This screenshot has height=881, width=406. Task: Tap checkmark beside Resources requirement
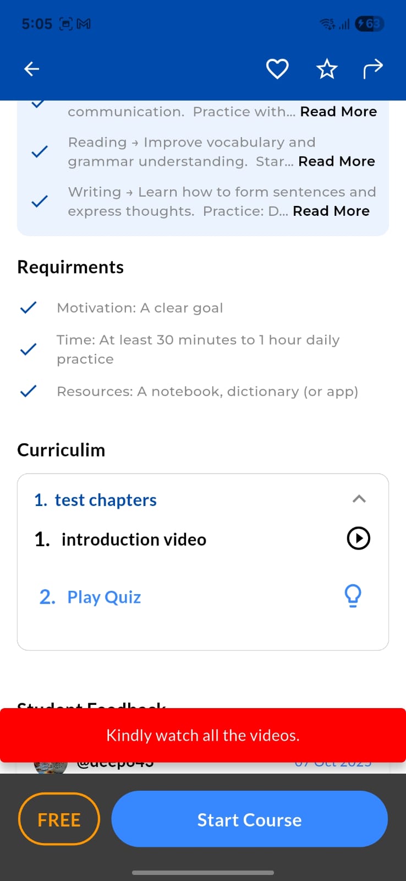(28, 391)
